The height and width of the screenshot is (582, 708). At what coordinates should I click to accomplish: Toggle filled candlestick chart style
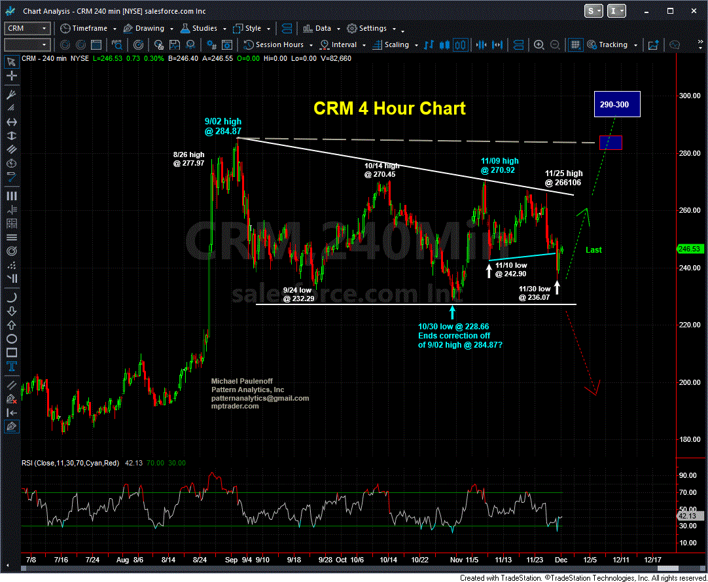point(444,45)
